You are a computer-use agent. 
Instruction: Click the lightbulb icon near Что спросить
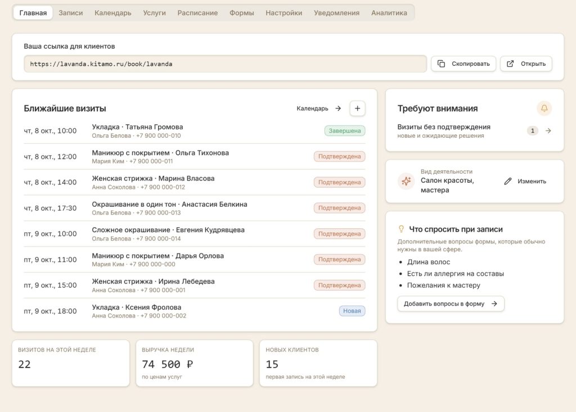pyautogui.click(x=401, y=229)
